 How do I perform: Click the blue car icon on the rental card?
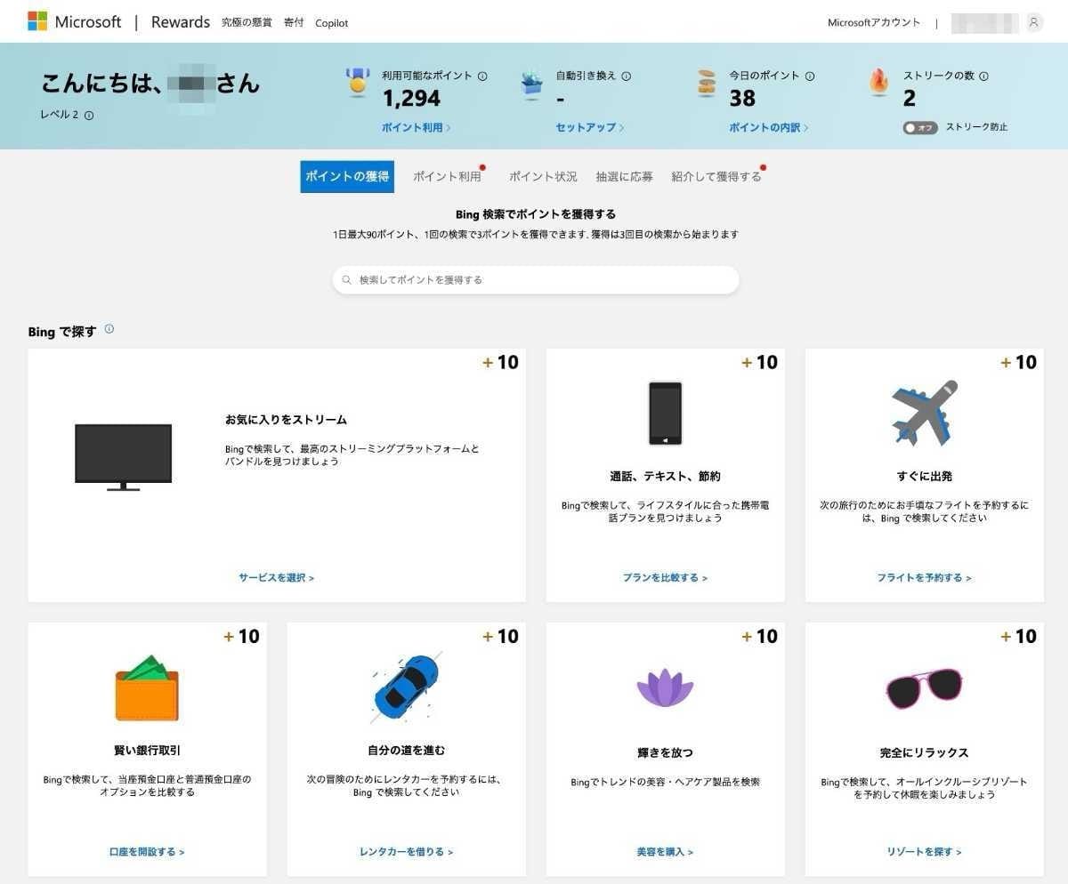[406, 685]
